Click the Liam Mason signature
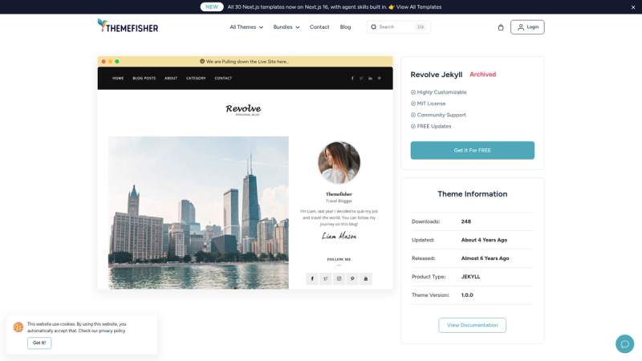The image size is (642, 361). click(x=339, y=236)
